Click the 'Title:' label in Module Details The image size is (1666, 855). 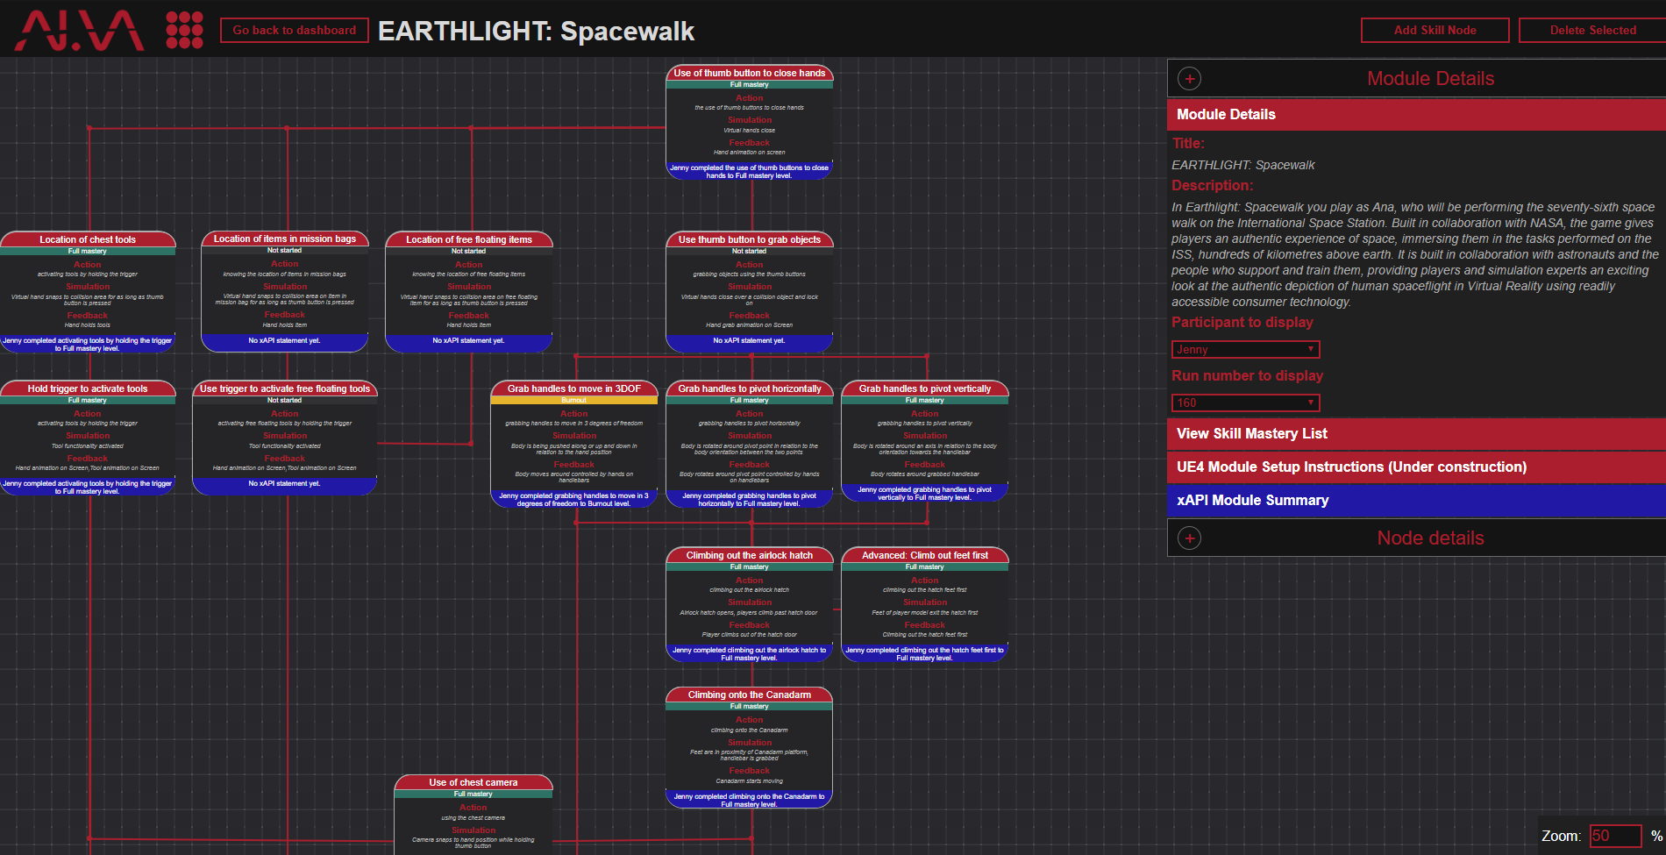(x=1188, y=143)
